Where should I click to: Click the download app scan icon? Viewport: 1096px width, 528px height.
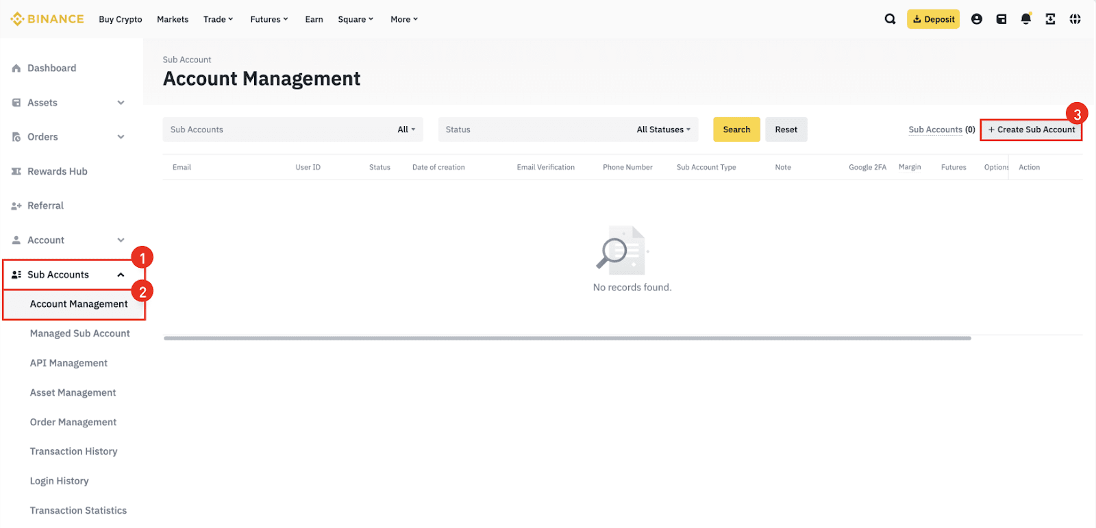point(1050,19)
